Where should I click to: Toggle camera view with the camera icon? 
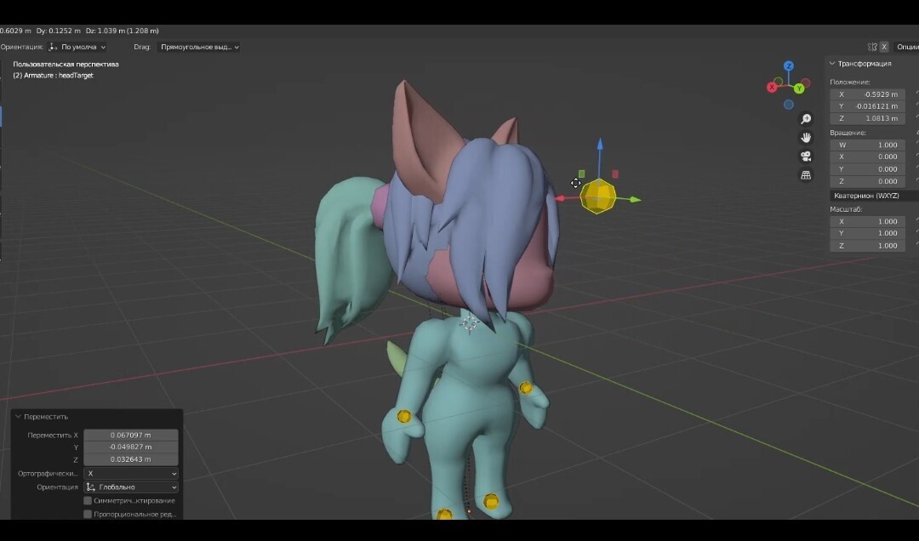pyautogui.click(x=806, y=157)
